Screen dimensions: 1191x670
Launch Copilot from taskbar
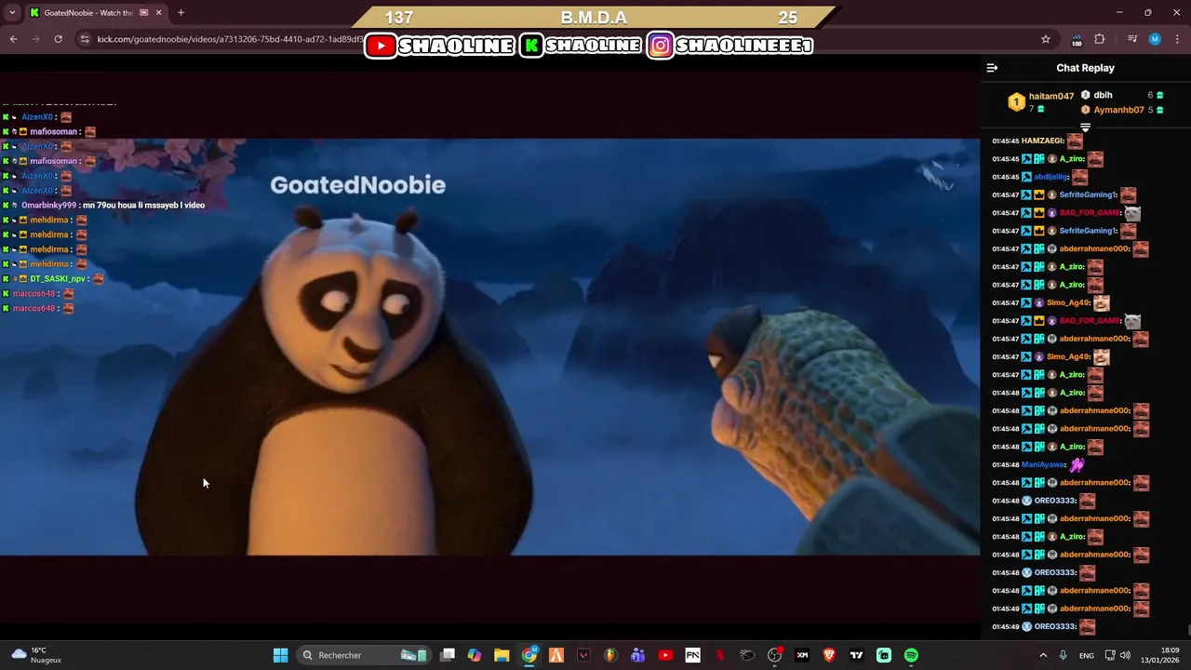click(x=475, y=655)
